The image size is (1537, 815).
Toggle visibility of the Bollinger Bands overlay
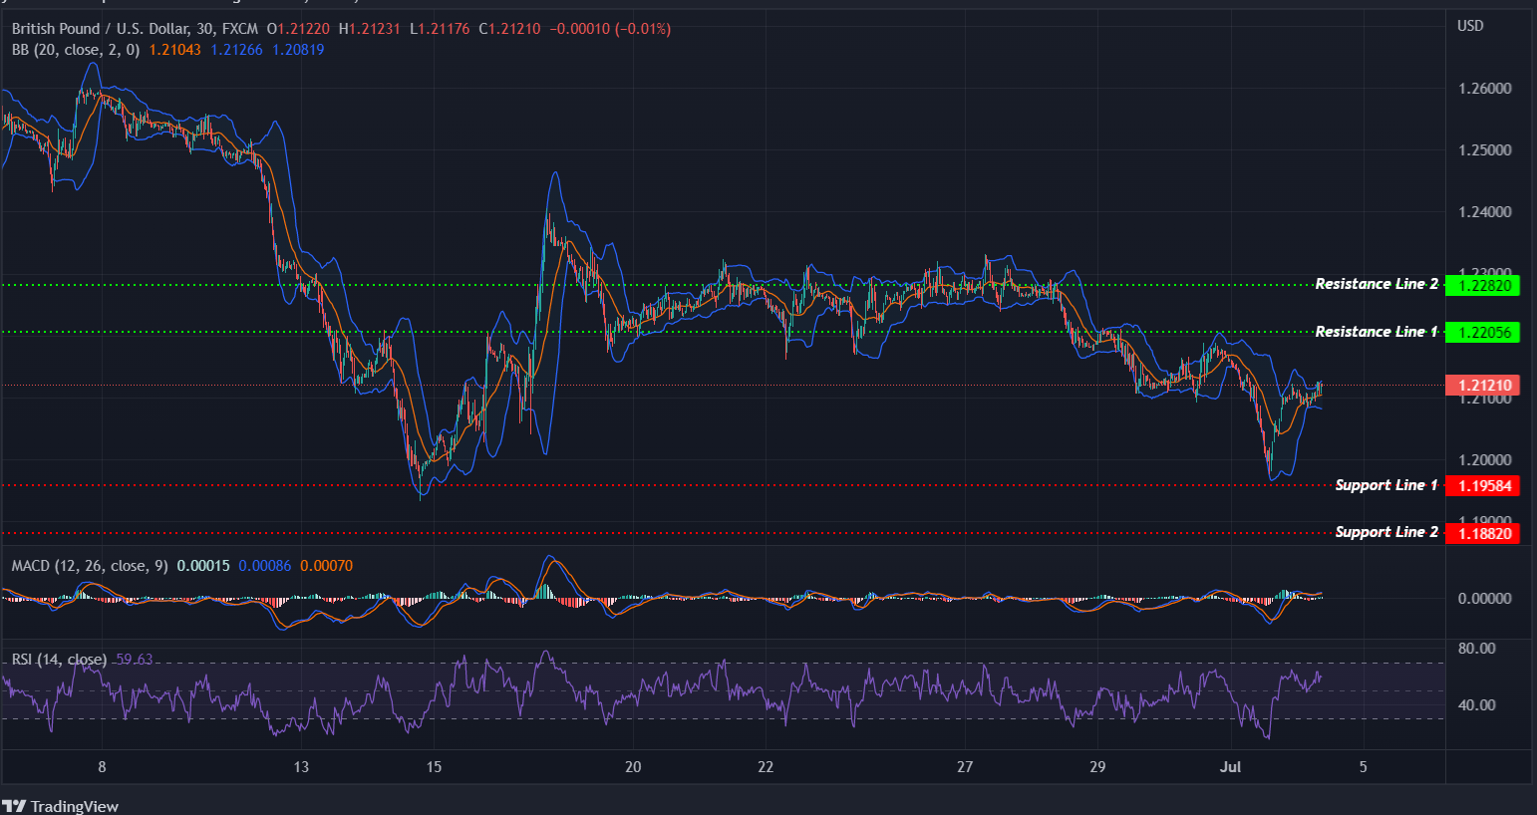[76, 49]
